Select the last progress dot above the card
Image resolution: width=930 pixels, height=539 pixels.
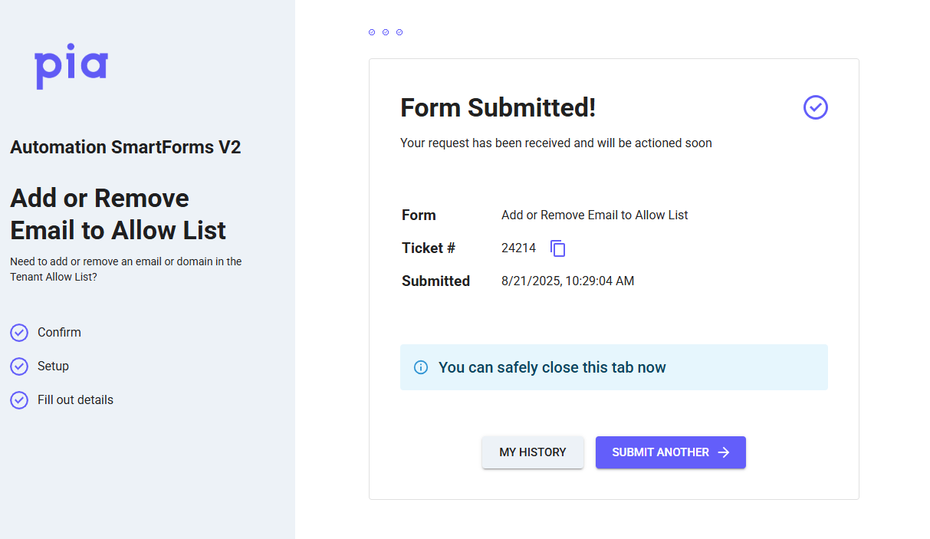[399, 32]
